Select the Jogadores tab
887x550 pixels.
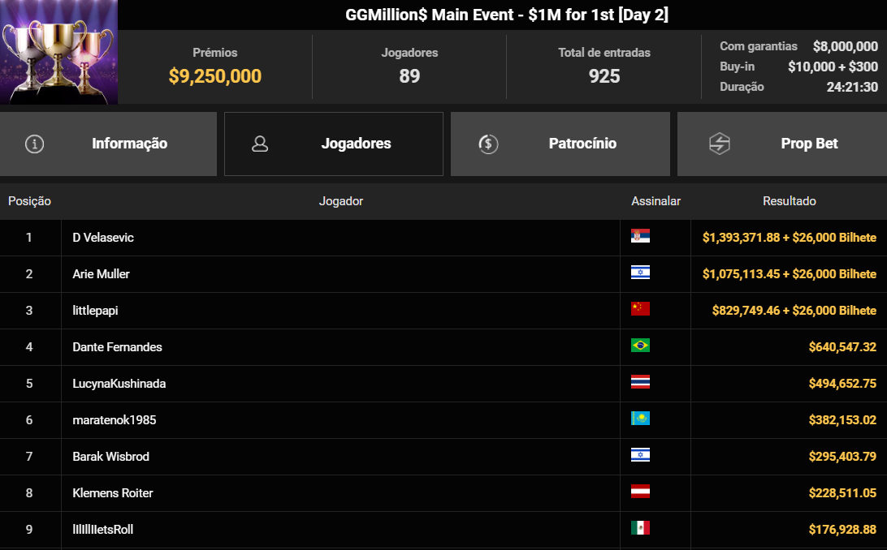[x=356, y=143]
